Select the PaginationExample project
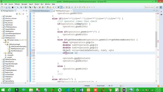 click(x=11, y=64)
